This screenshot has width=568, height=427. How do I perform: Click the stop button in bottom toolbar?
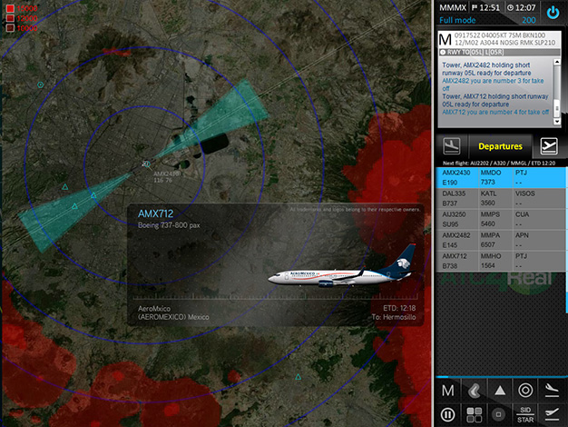[x=499, y=414]
